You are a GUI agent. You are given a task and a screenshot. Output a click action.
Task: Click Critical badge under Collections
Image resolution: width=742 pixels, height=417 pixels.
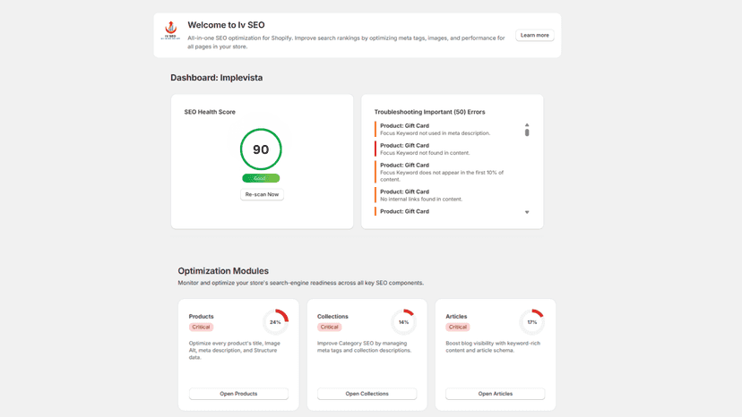click(330, 328)
